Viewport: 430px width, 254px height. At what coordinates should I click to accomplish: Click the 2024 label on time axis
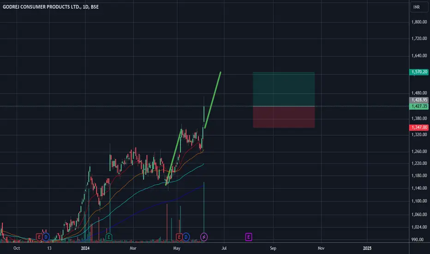click(85, 248)
